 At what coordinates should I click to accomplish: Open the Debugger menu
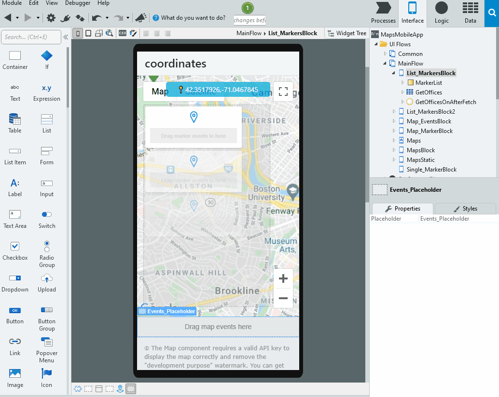coord(78,3)
